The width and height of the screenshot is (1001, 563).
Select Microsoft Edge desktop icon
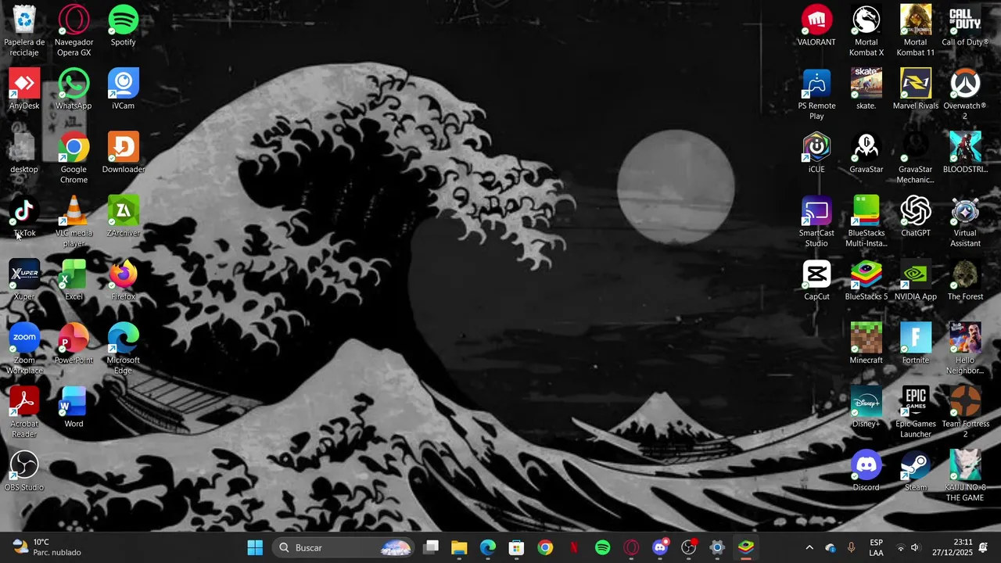[x=124, y=349]
